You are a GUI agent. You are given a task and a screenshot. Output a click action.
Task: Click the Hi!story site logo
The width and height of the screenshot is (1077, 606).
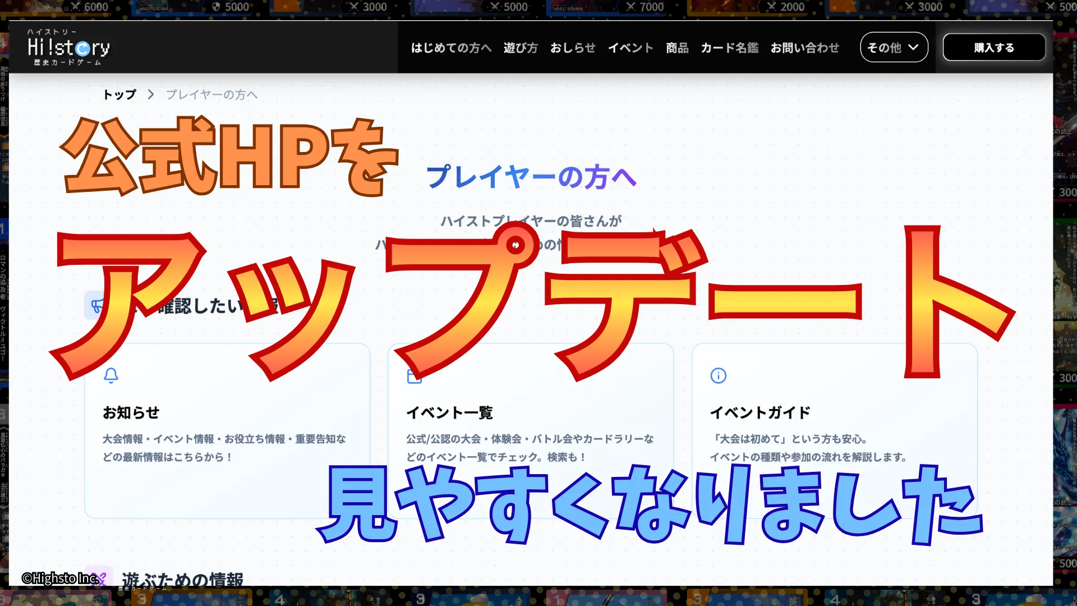pos(67,47)
